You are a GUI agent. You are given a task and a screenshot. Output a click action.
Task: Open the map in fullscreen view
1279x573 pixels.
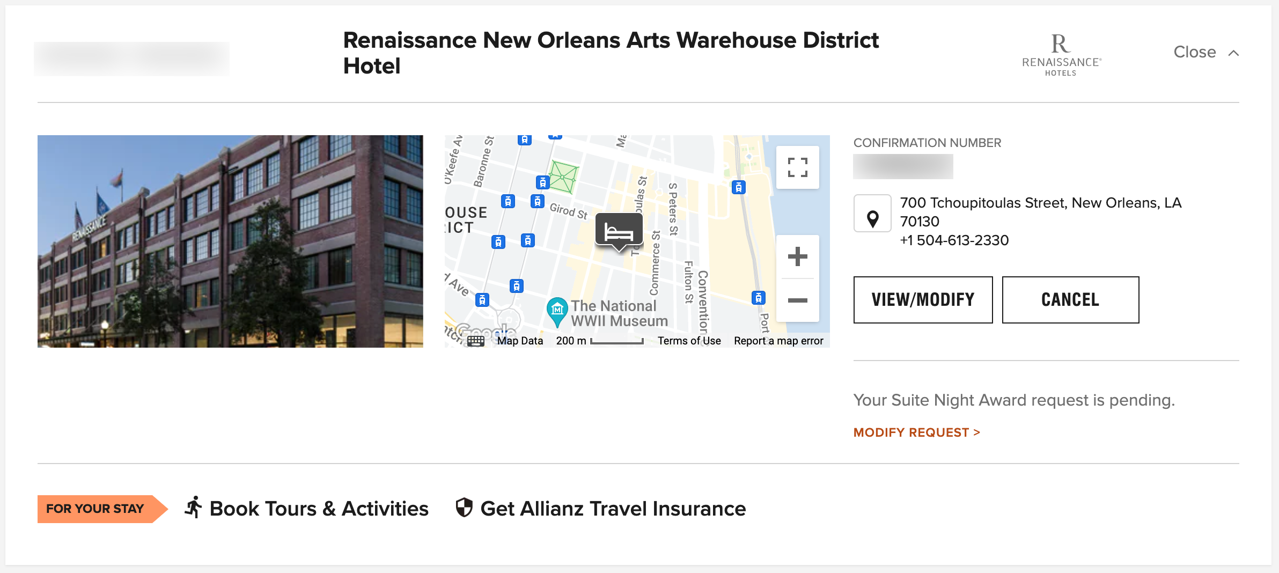coord(797,167)
